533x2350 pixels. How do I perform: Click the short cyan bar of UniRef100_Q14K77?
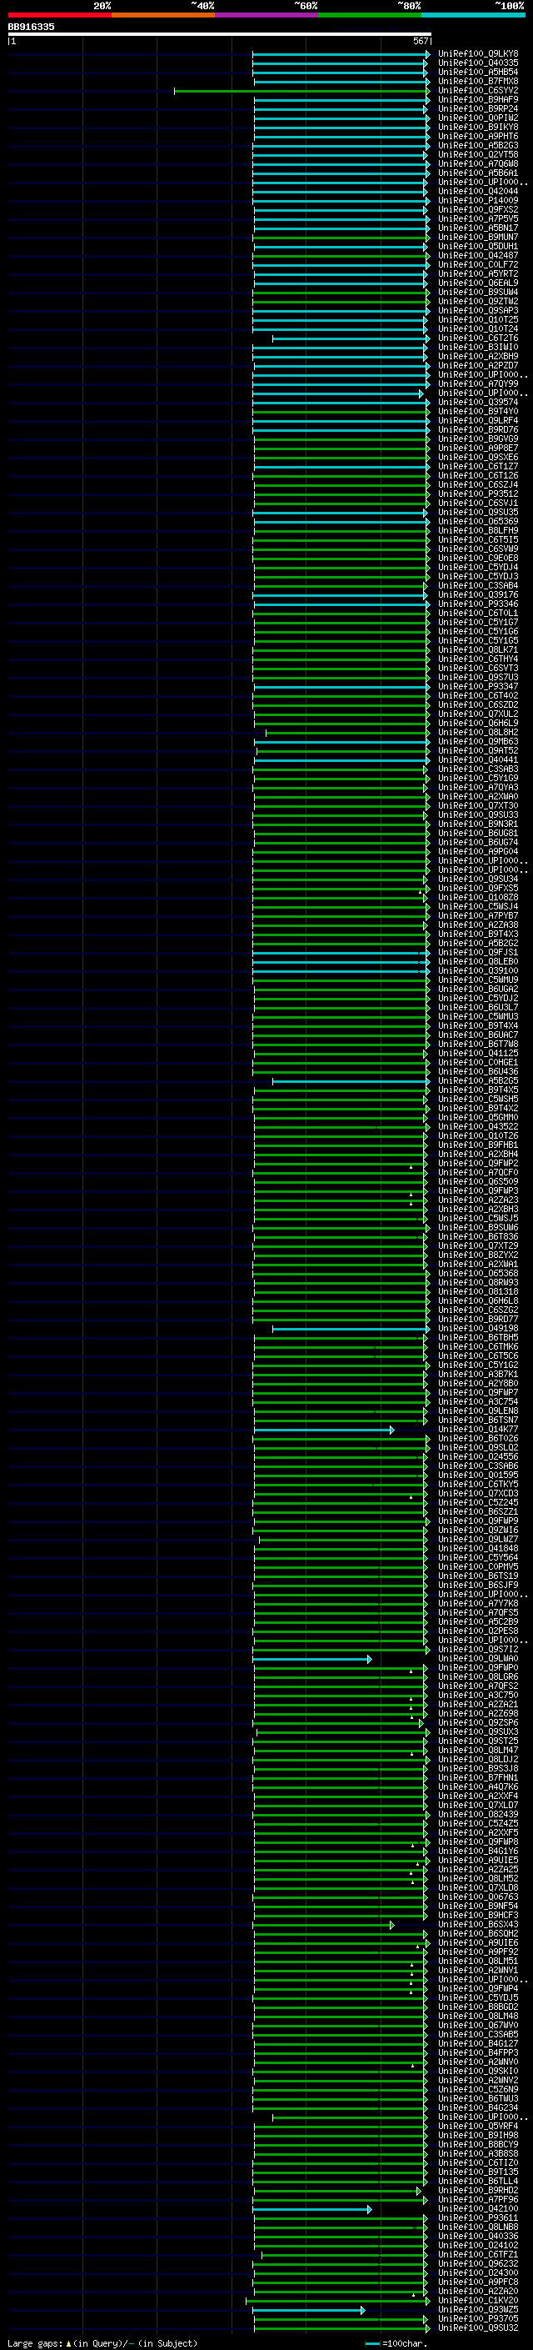click(x=323, y=1430)
